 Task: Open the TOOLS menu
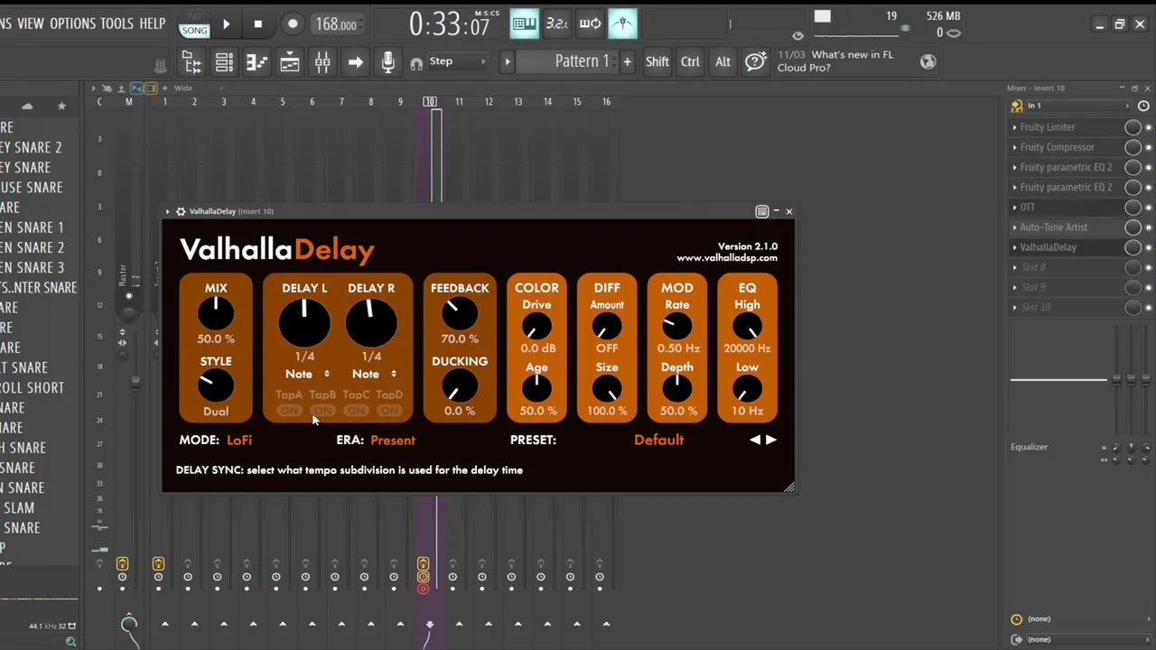click(117, 23)
